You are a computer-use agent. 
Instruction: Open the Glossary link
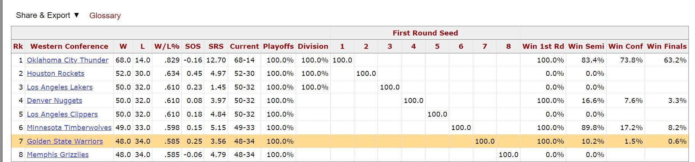[105, 16]
